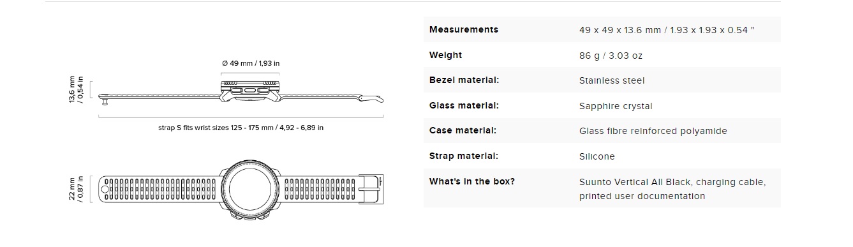
Task: Select the What's in the box label
Action: click(472, 181)
